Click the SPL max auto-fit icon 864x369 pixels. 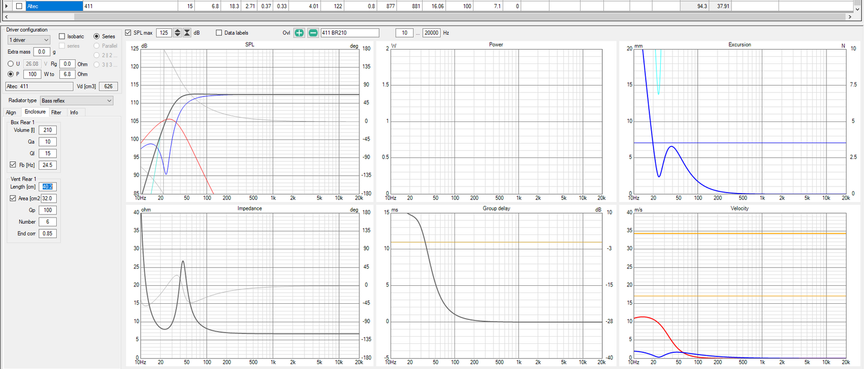click(x=187, y=33)
